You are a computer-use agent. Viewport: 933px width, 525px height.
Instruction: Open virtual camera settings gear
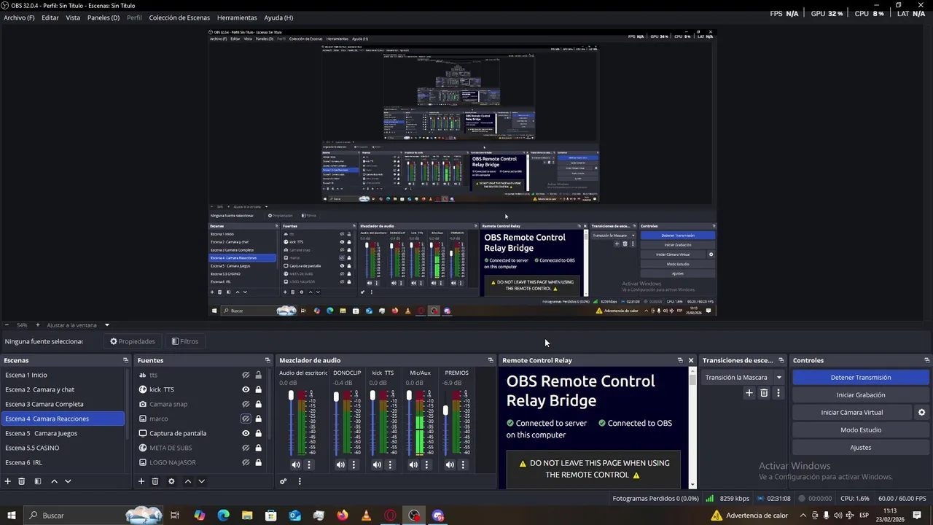pyautogui.click(x=921, y=413)
